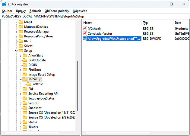190x136 pixels.
Task: Click the Registry Editor app icon in title bar
Action: tap(4, 4)
